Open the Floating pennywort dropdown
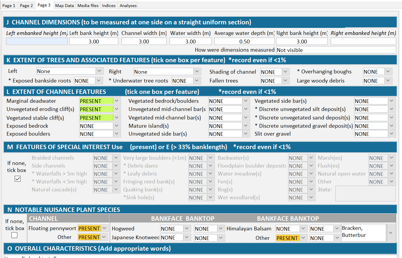Image resolution: width=402 pixels, height=258 pixels. (93, 228)
